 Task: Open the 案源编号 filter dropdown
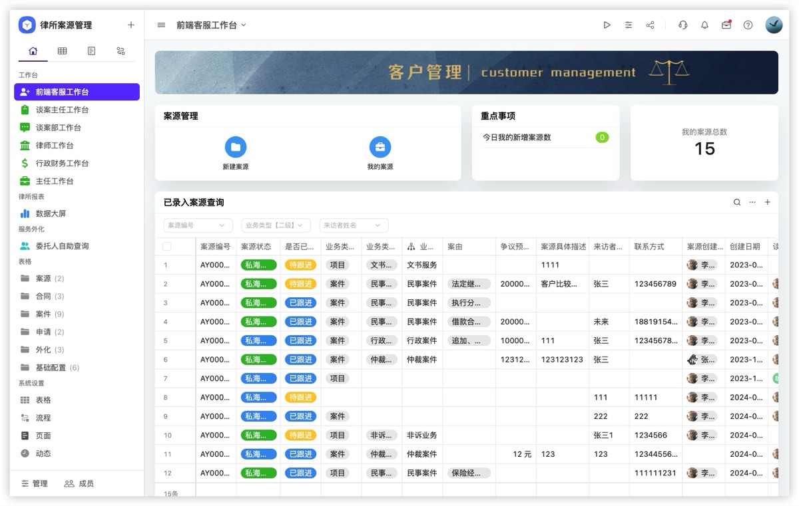click(198, 225)
